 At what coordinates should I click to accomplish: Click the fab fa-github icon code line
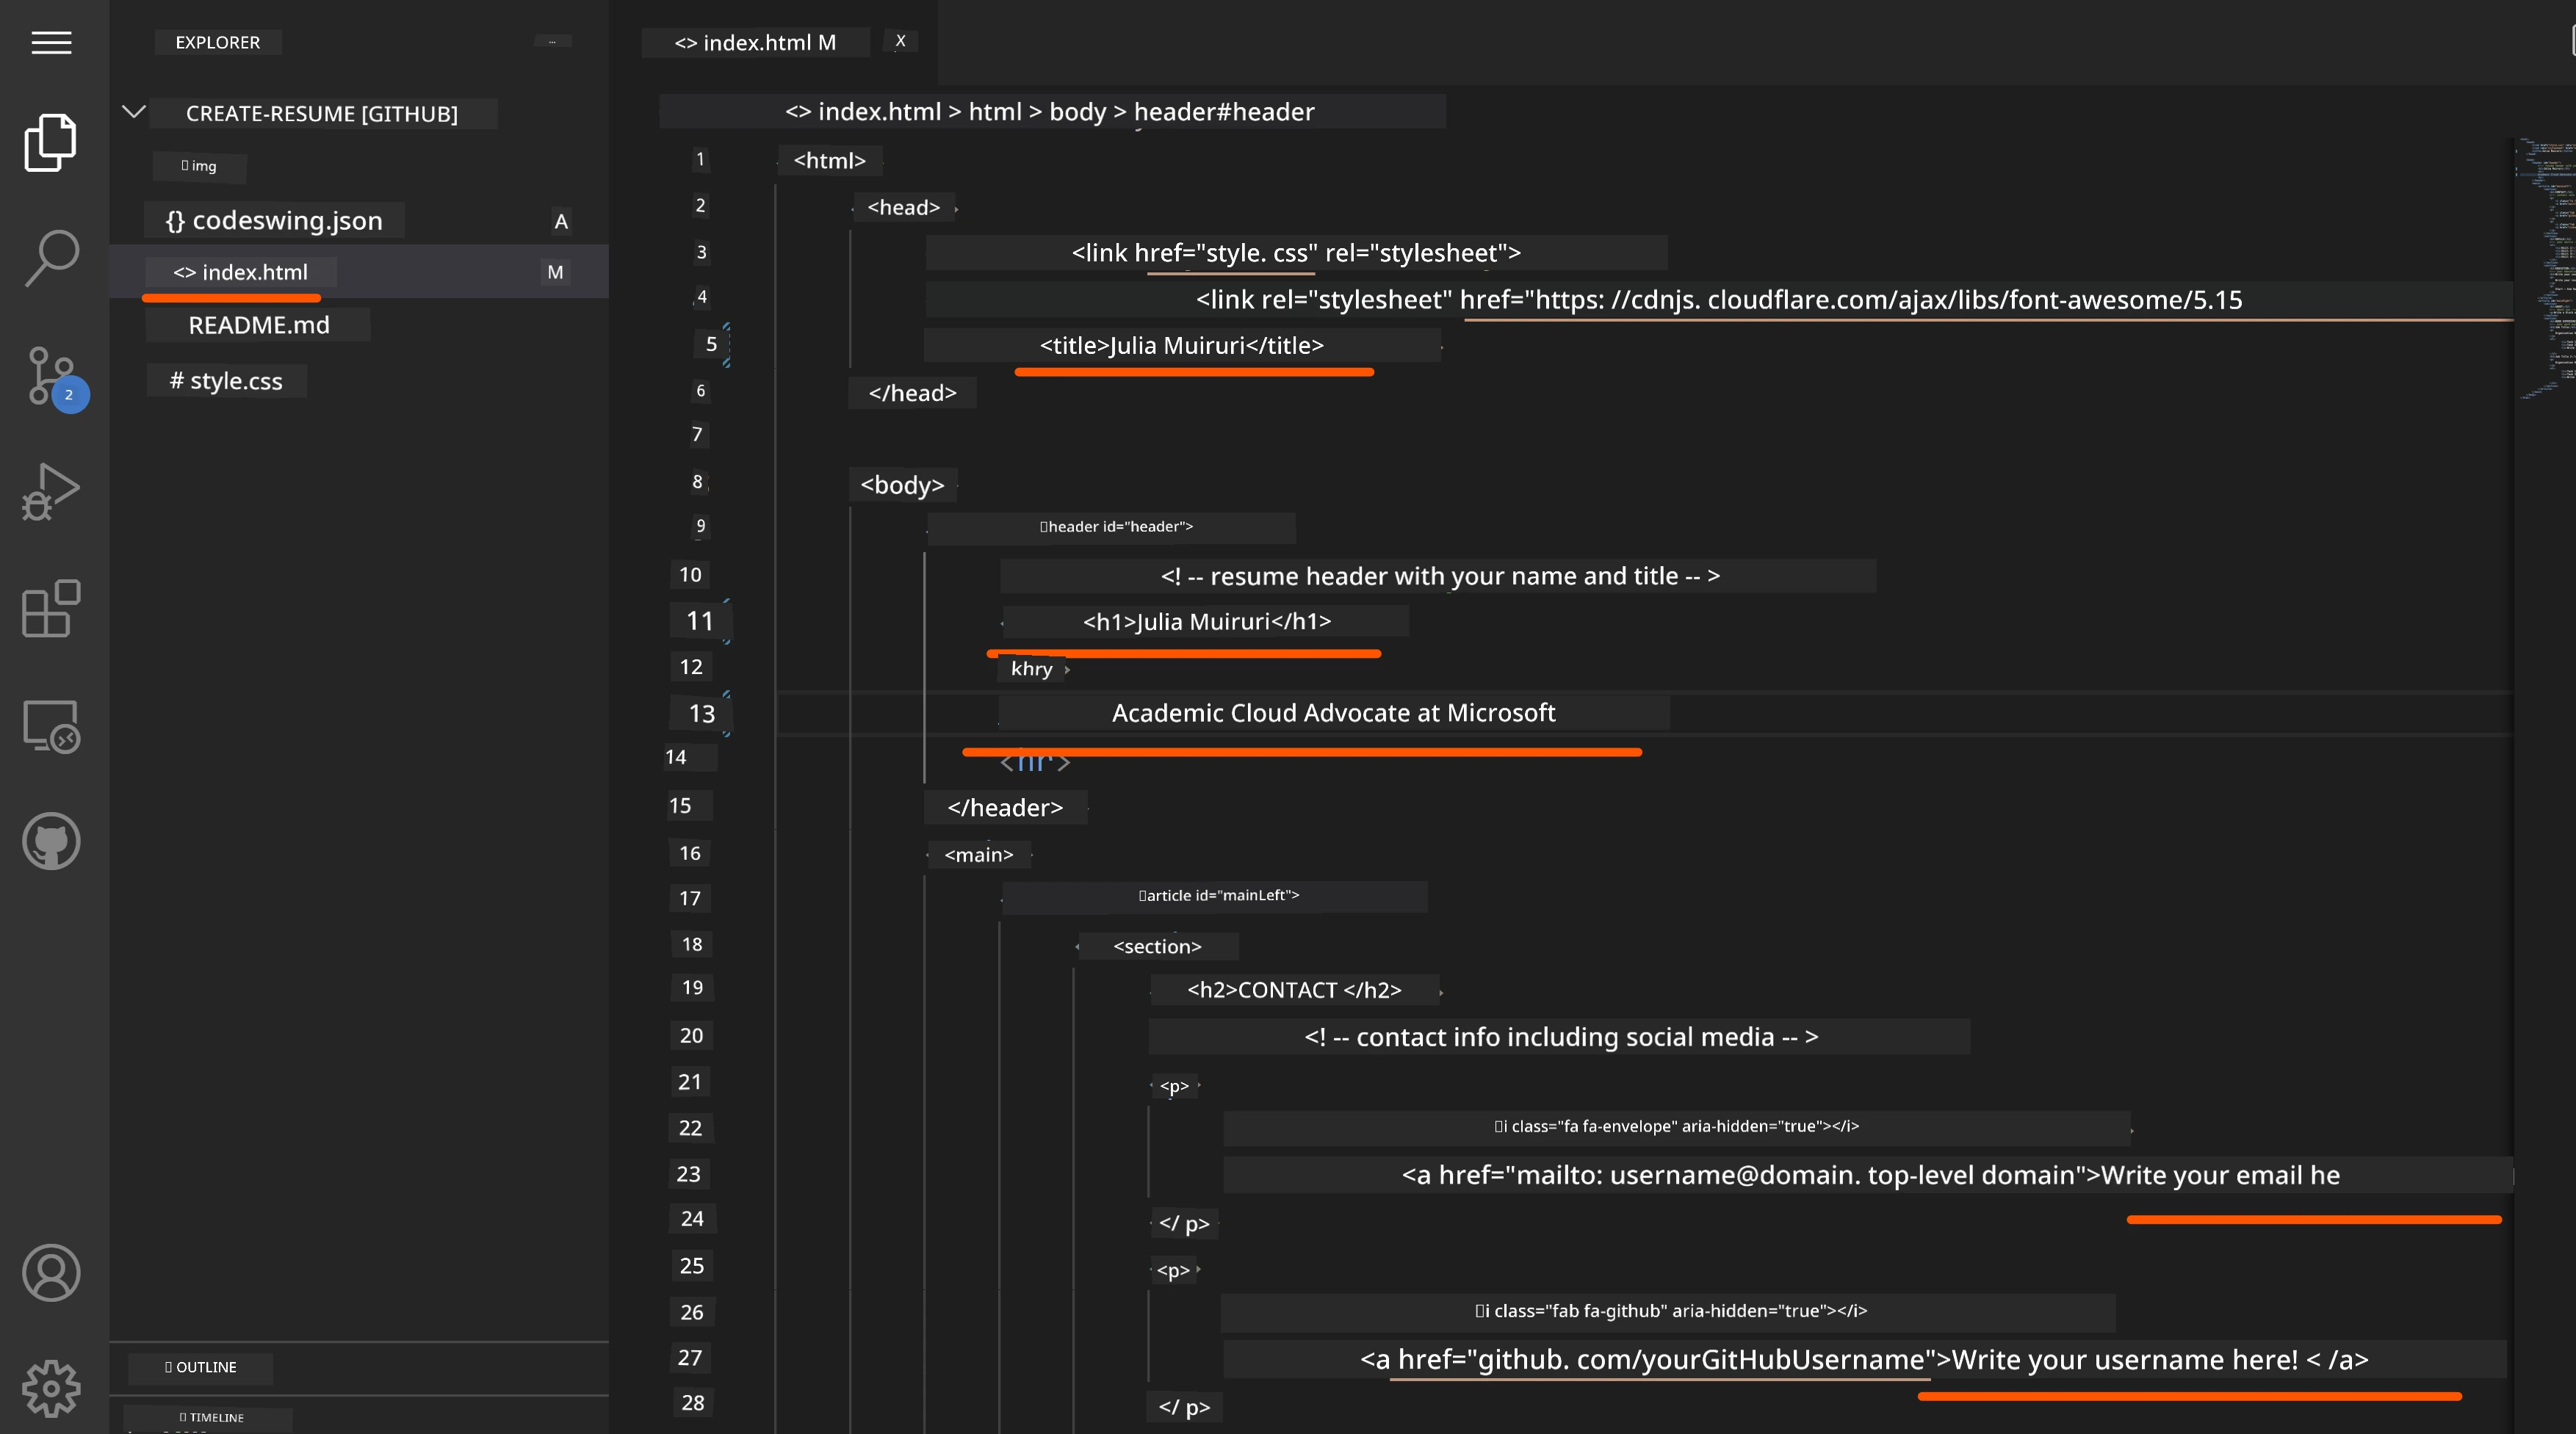(x=1669, y=1312)
